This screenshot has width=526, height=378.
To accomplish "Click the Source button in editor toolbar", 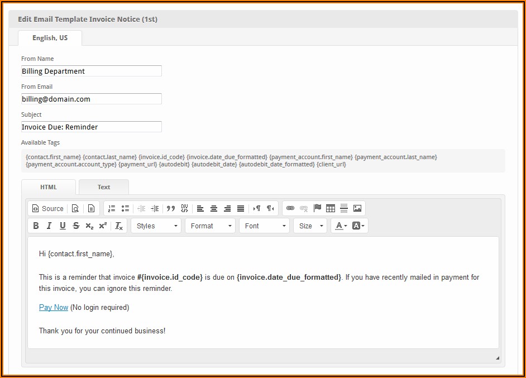I will (47, 209).
